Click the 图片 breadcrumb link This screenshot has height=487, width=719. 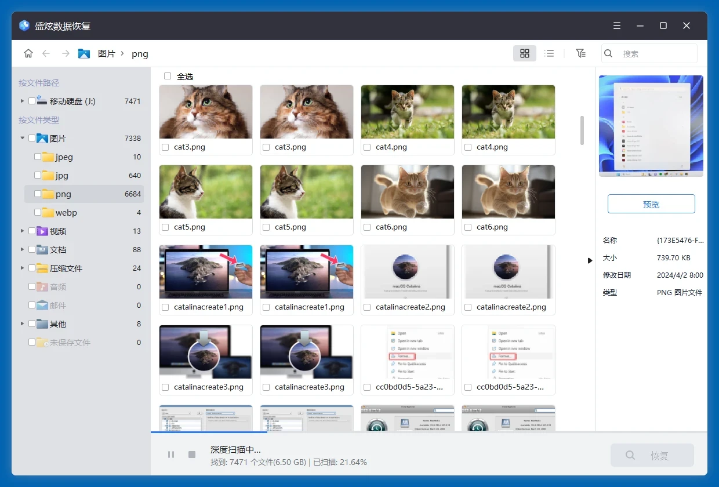[106, 53]
